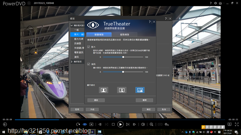Select 訊連雲 in the settings tree

78,43
